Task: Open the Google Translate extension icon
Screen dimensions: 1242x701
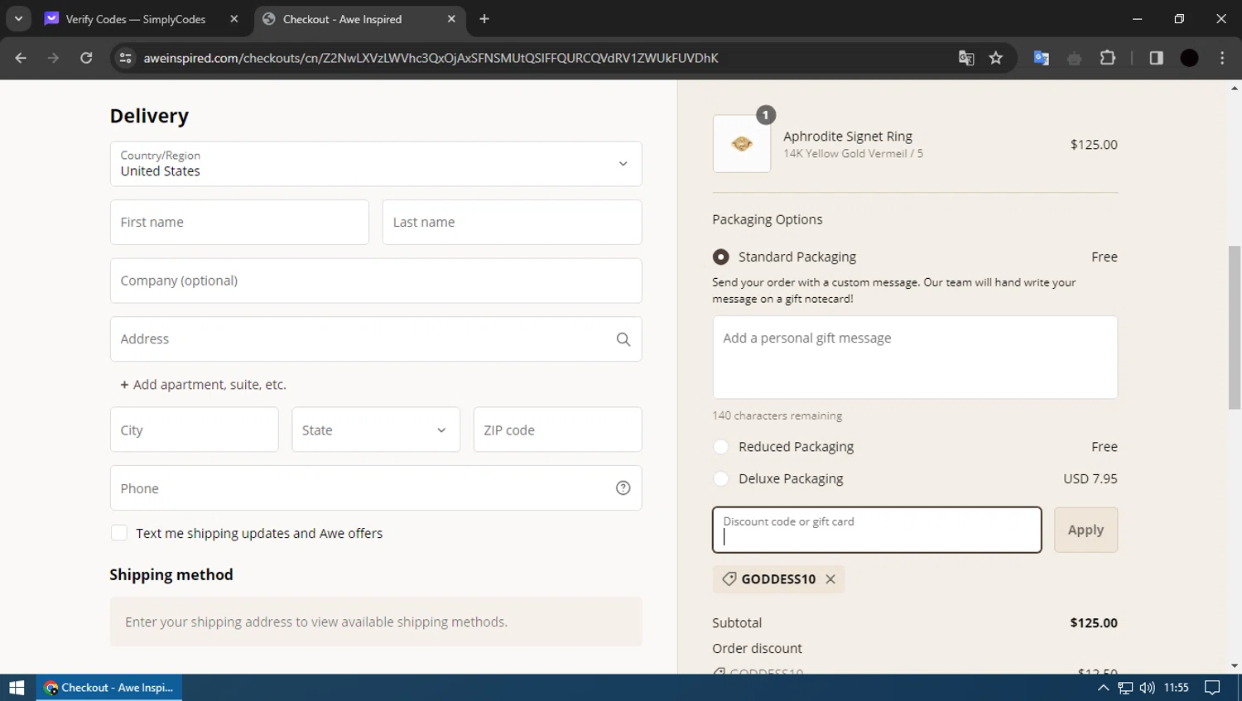Action: click(1042, 58)
